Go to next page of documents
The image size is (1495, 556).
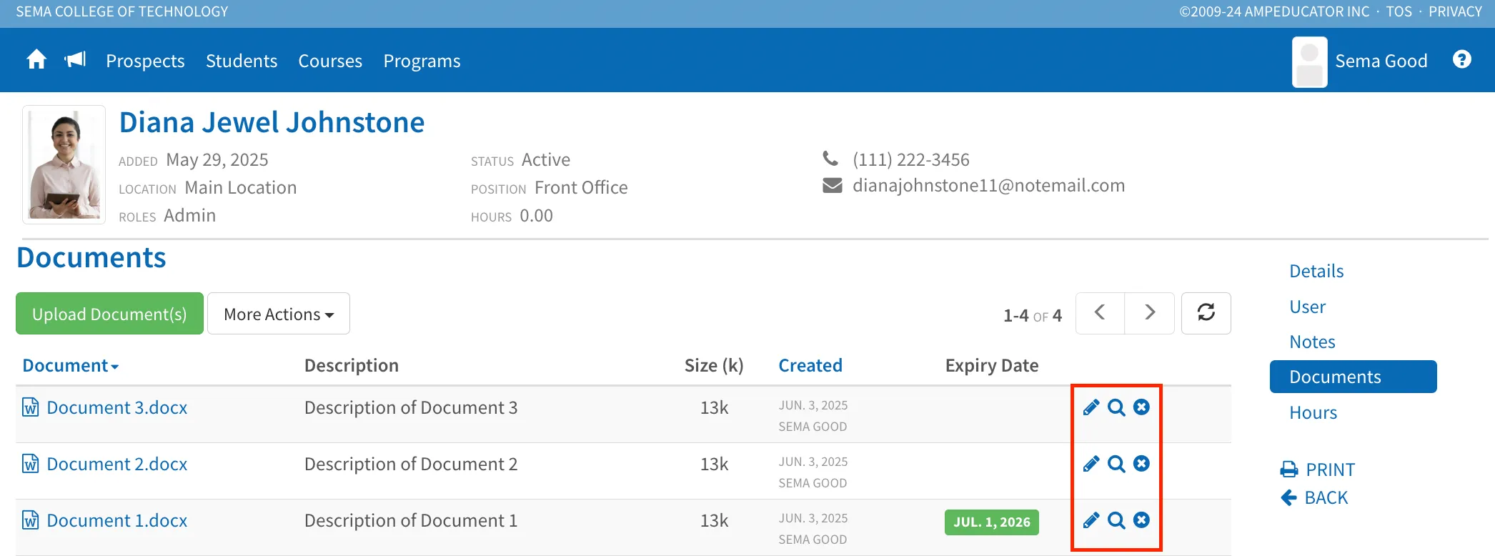1150,313
